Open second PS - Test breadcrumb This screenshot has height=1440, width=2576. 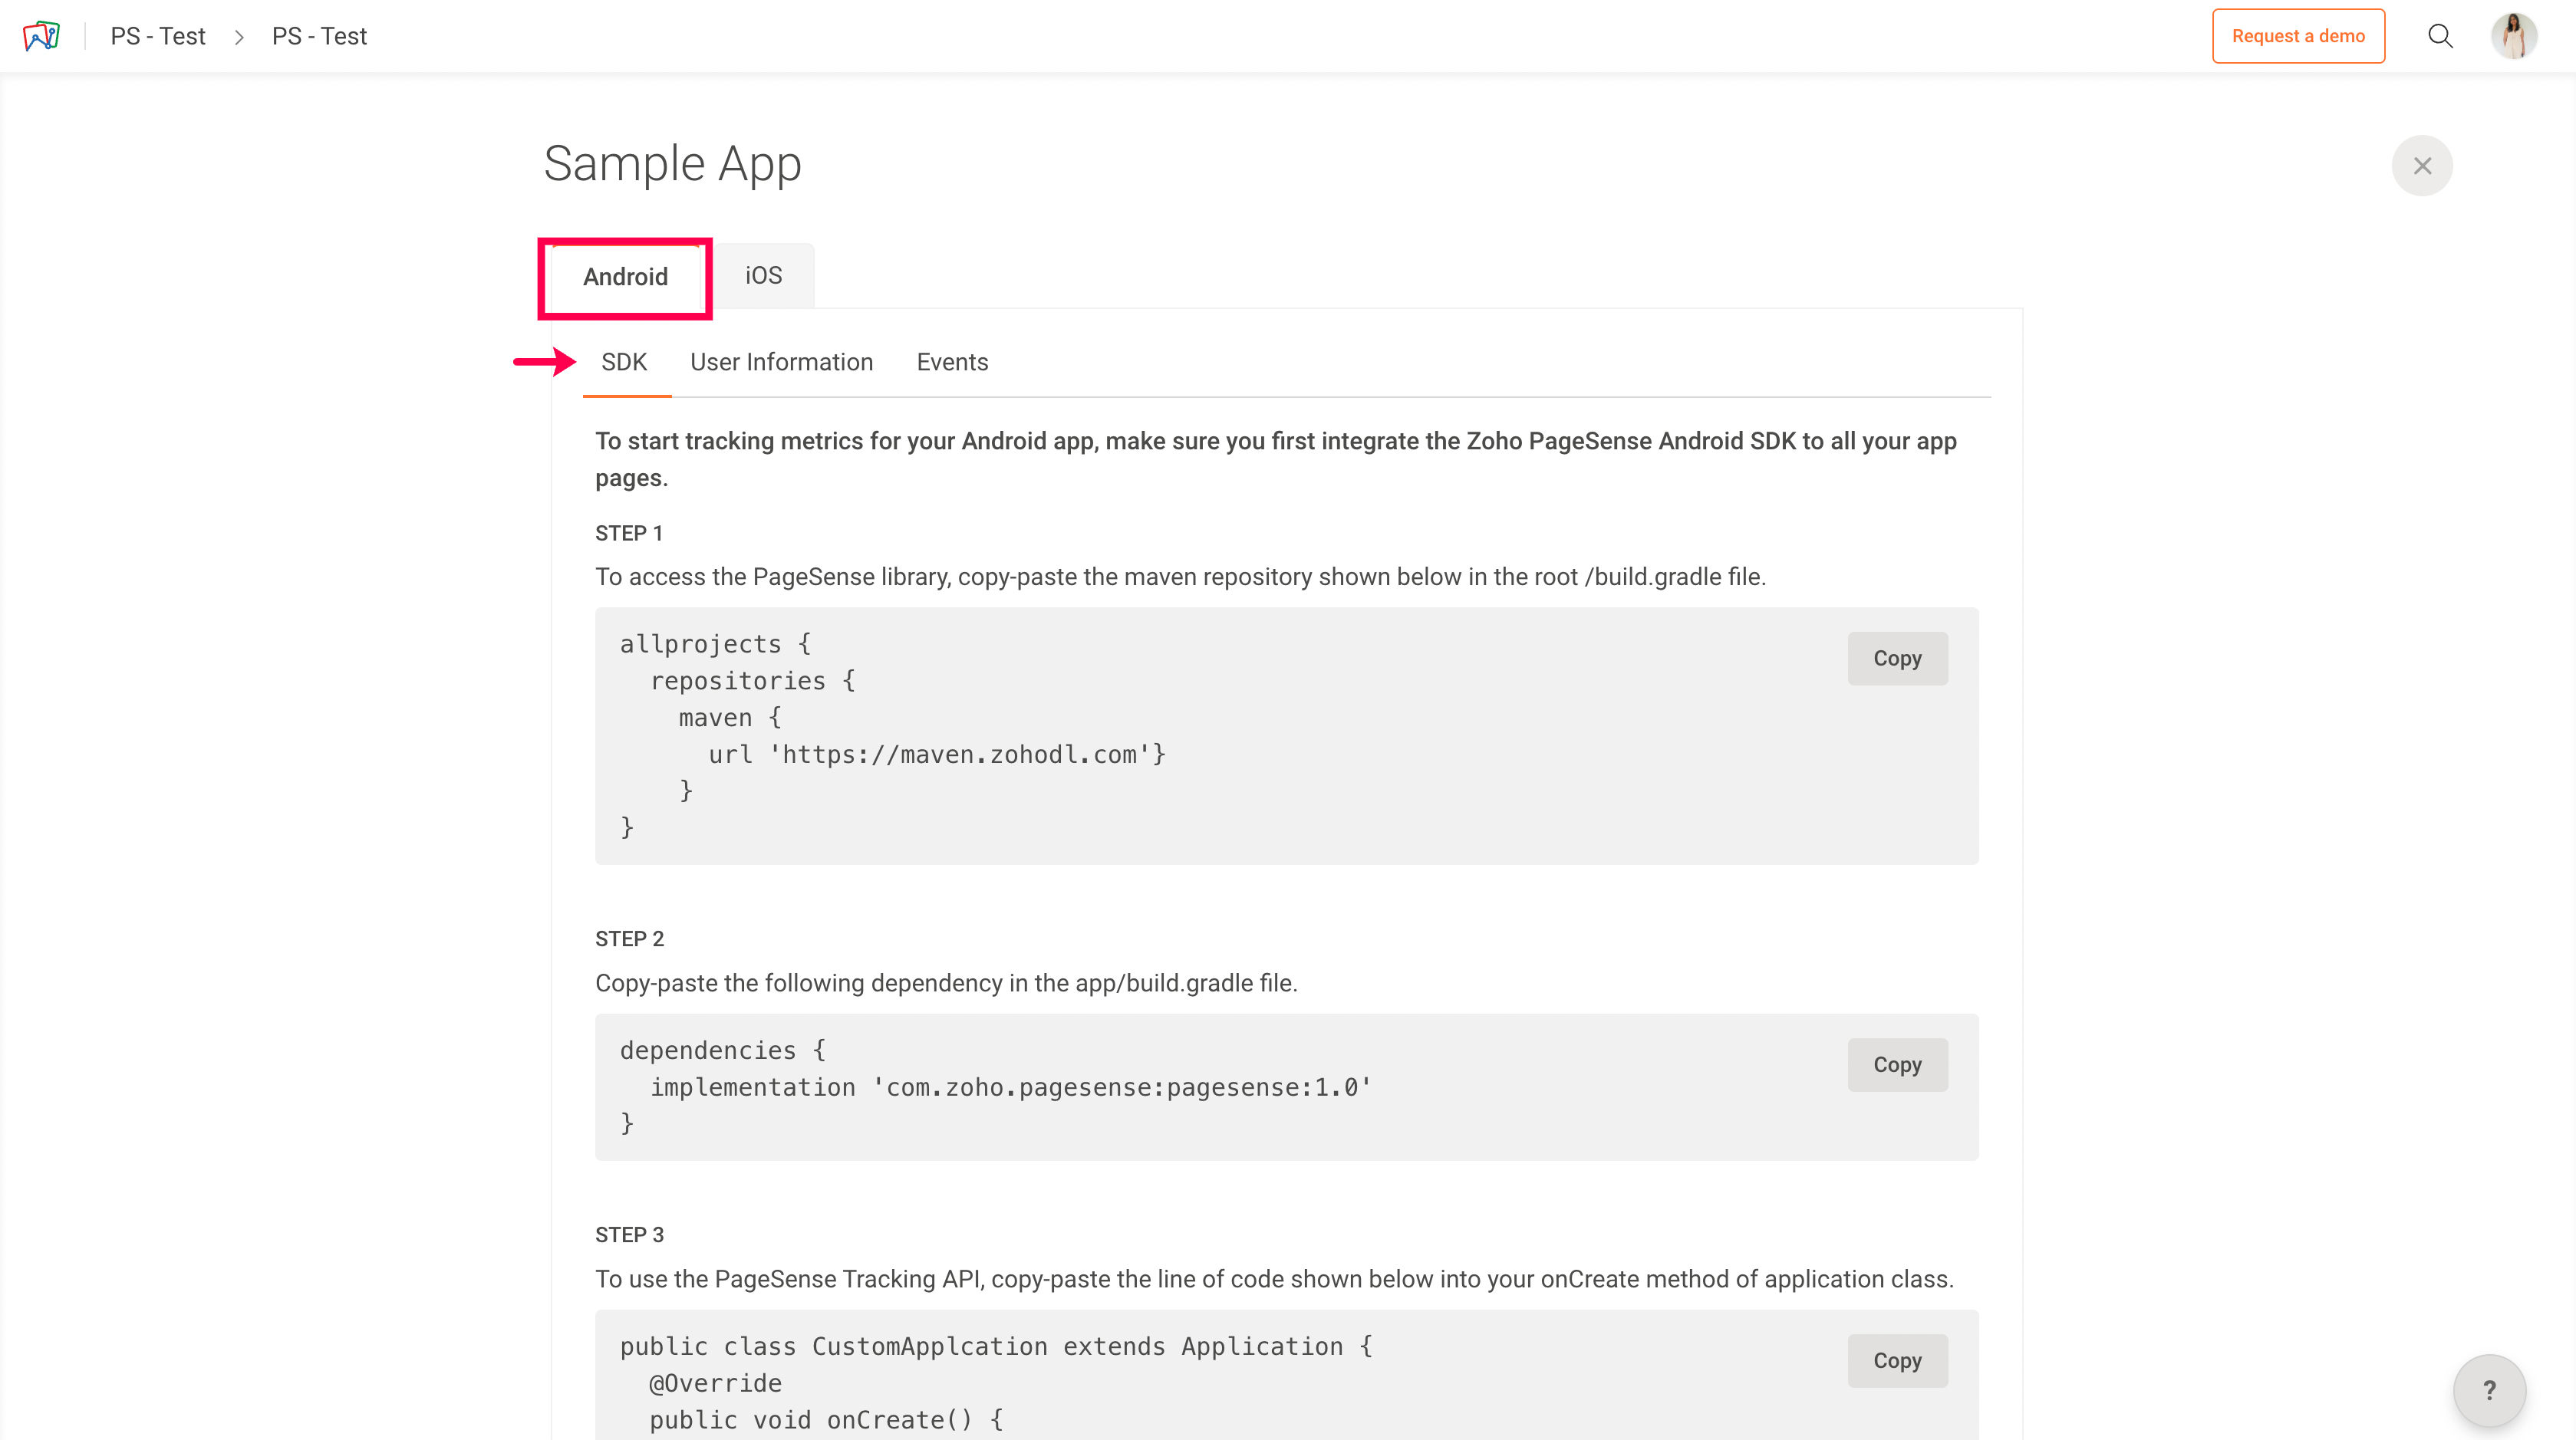pos(319,36)
